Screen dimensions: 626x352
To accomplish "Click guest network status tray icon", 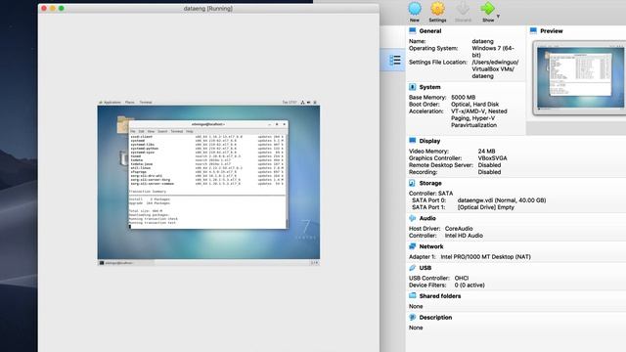I will (x=302, y=103).
